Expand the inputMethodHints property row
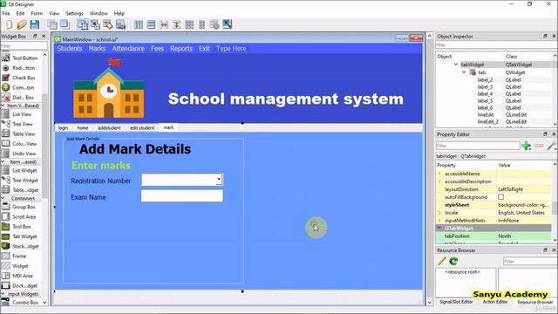 tap(439, 221)
